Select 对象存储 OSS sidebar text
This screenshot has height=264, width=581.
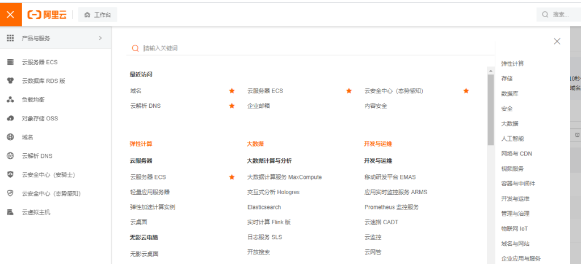click(40, 118)
